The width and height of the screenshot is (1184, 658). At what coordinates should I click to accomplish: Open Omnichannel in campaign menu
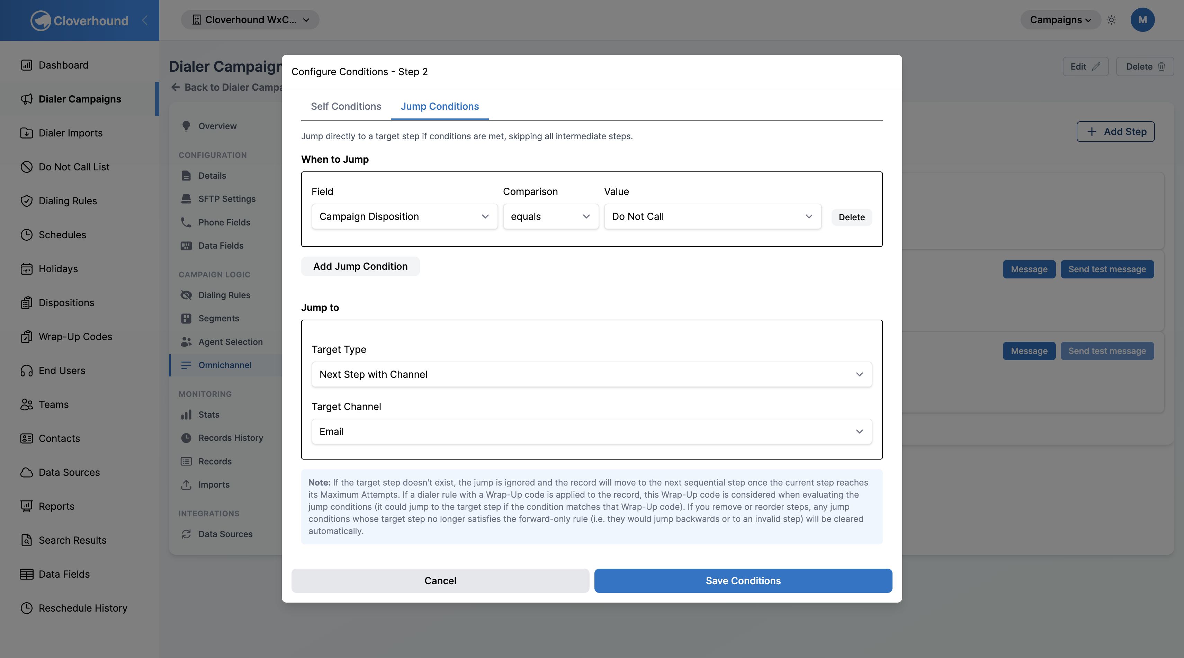pos(225,365)
